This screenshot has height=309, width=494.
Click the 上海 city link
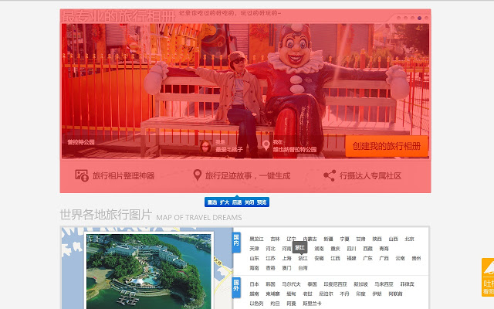tap(286, 258)
